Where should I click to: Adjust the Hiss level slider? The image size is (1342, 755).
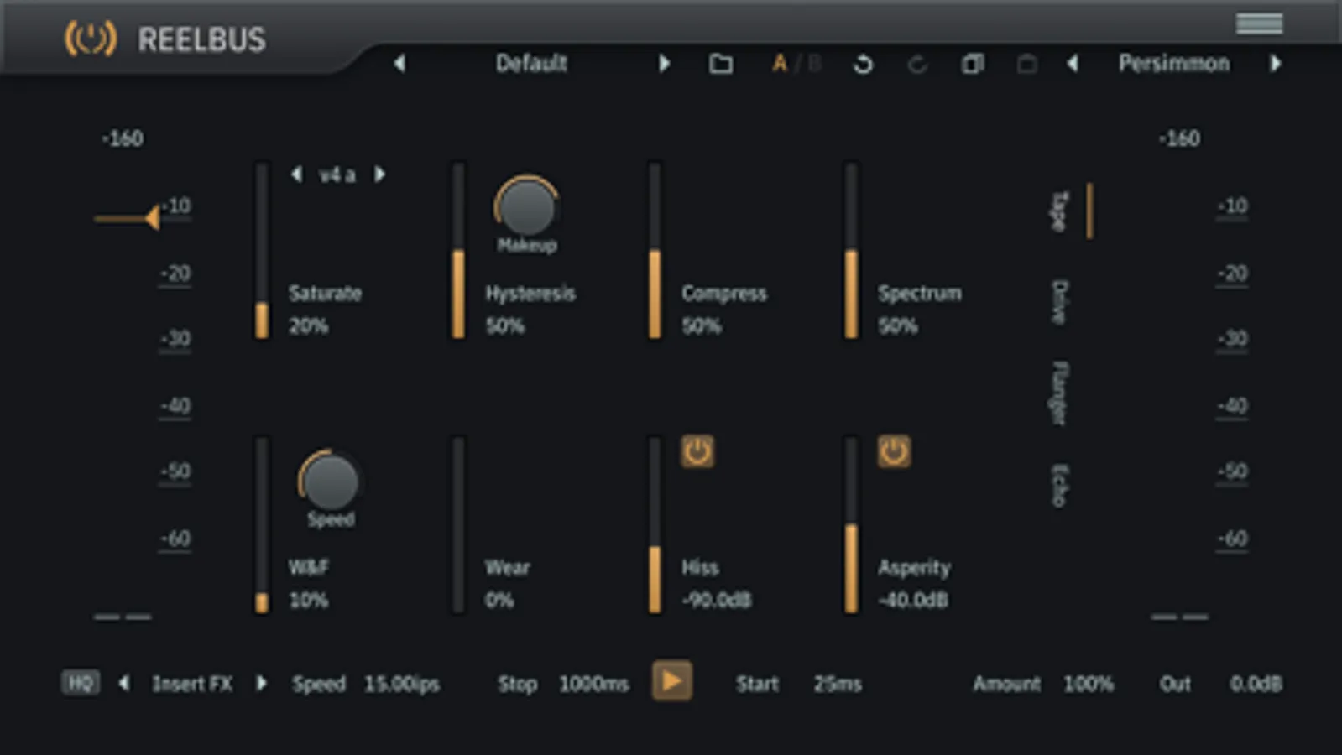[655, 524]
